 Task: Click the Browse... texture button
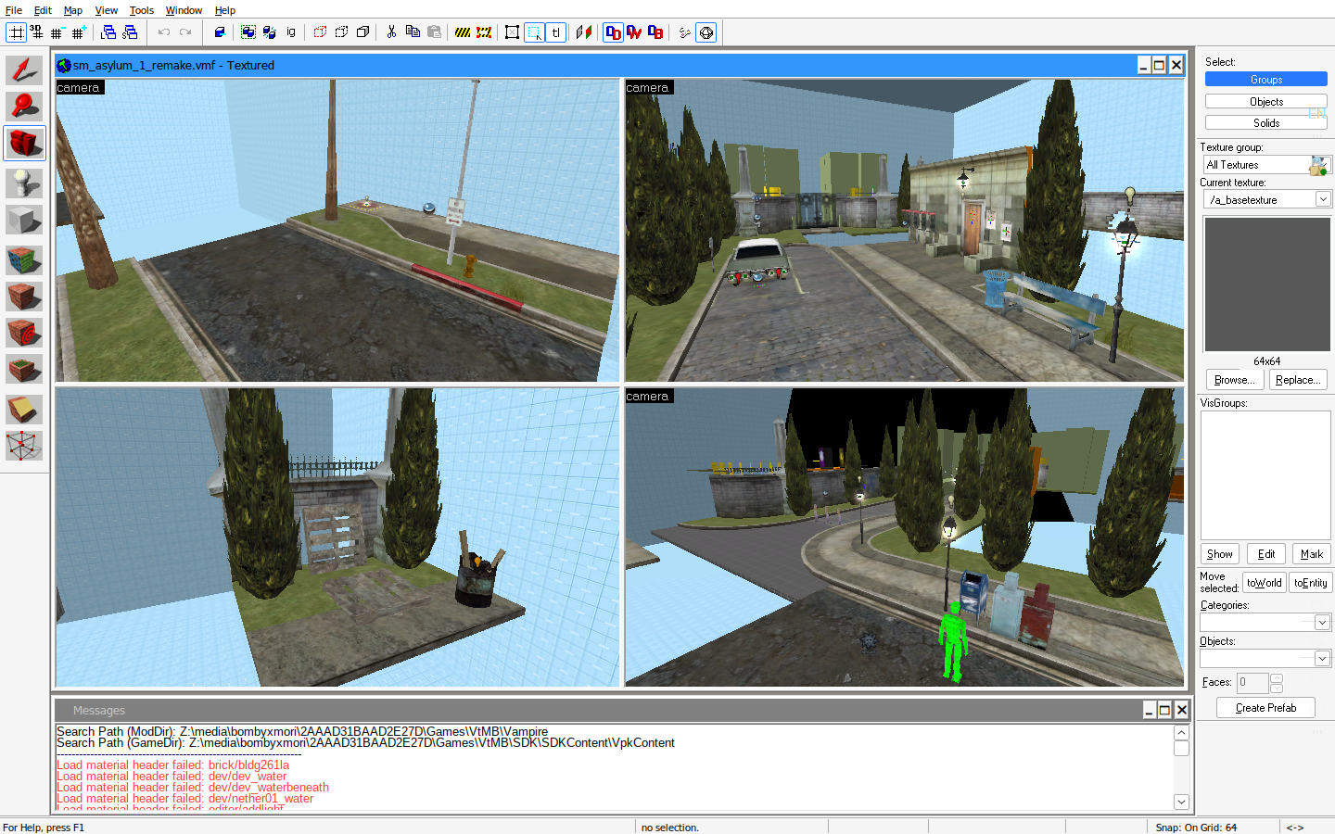pyautogui.click(x=1234, y=380)
